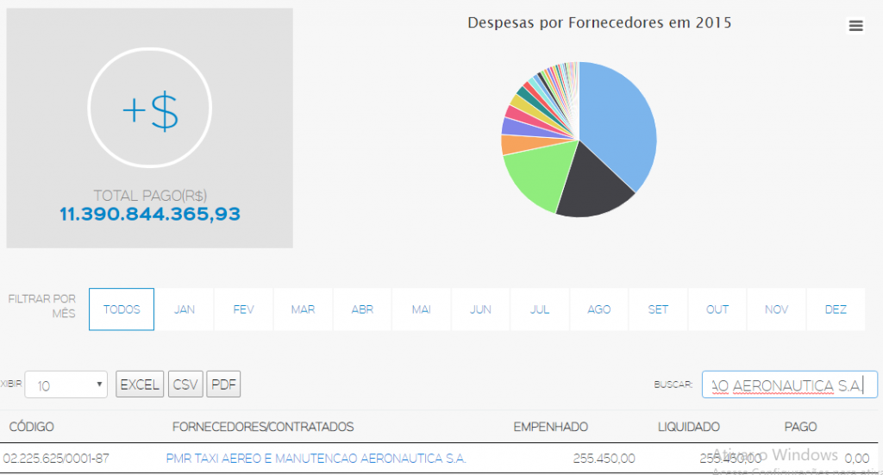This screenshot has height=475, width=883.
Task: Open PMR TAXI AEREO supplier link
Action: coord(316,459)
